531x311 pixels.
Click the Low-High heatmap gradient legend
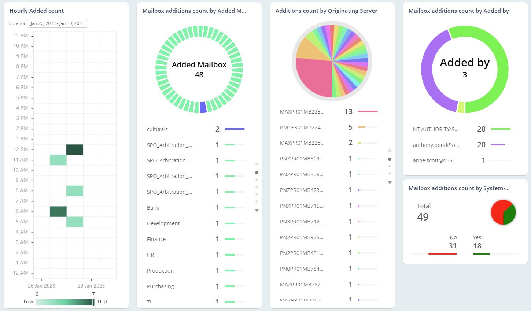click(65, 301)
